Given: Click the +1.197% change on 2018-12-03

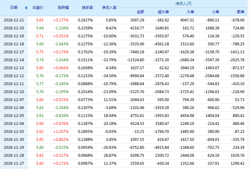Looking at the screenshot, I should click(x=61, y=132).
